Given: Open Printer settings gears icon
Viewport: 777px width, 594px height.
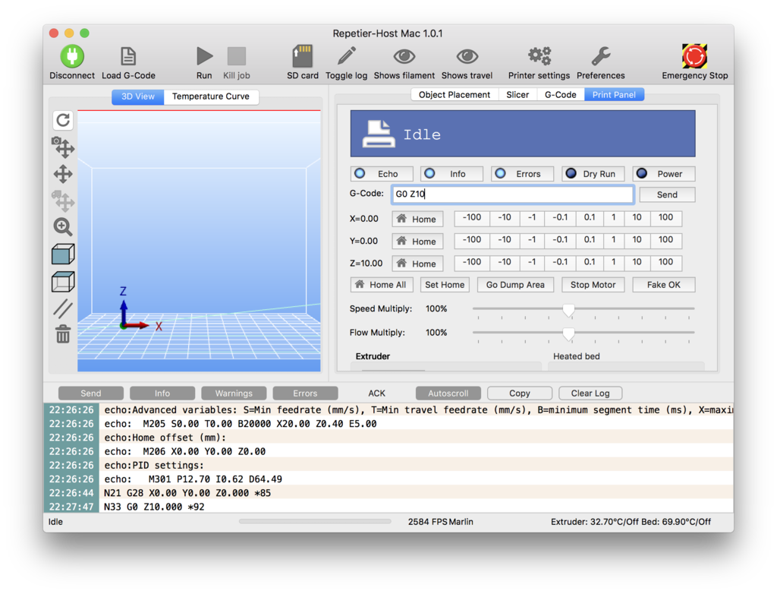Looking at the screenshot, I should (x=539, y=56).
